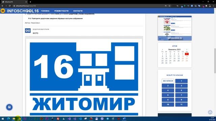Open the РЕЖИМ РОБОТИ menu item
The height and width of the screenshot is (121, 216).
pyautogui.click(x=61, y=11)
